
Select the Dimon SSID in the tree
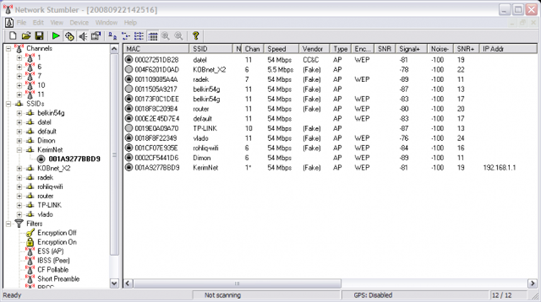tap(46, 141)
